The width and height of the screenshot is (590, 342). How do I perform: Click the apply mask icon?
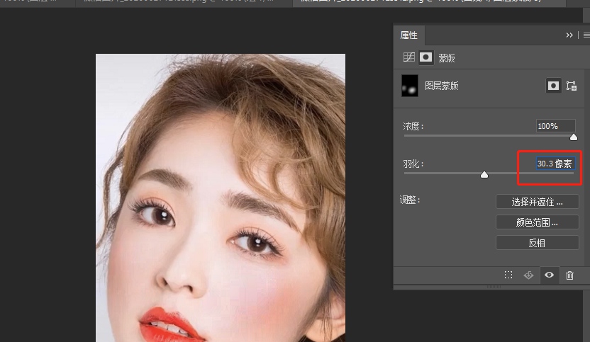coord(529,275)
